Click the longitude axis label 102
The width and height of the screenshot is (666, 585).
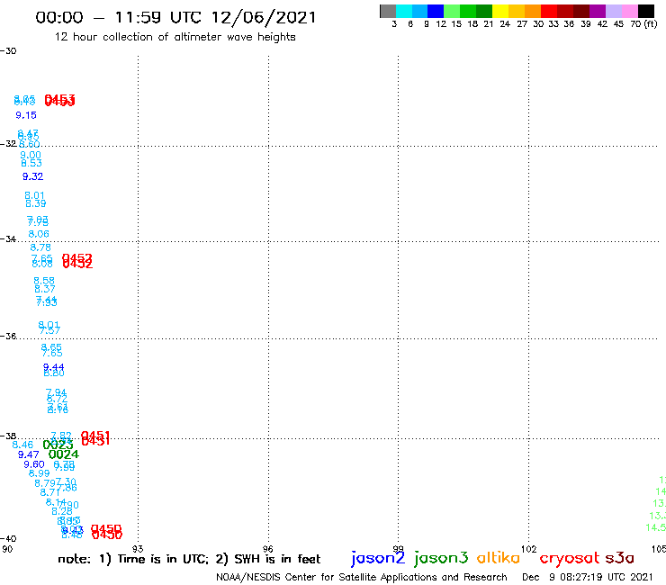pos(529,549)
